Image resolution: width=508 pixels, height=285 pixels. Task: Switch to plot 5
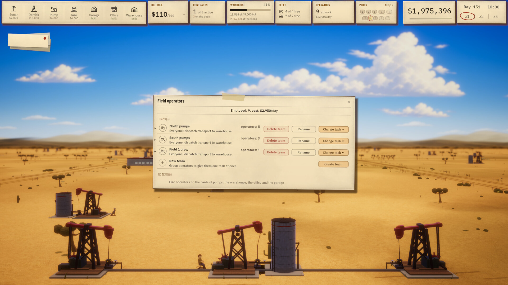(x=375, y=12)
